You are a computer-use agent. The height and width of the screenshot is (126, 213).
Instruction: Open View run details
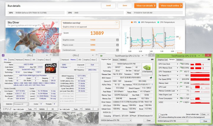(x=145, y=6)
